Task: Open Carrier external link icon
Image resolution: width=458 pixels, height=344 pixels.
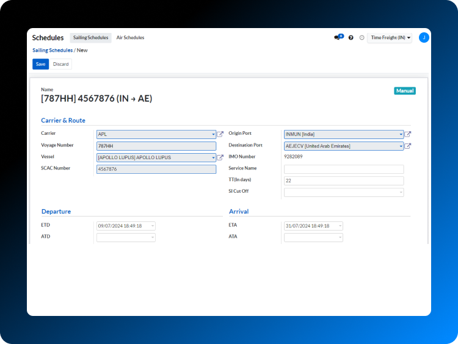Action: coord(220,134)
